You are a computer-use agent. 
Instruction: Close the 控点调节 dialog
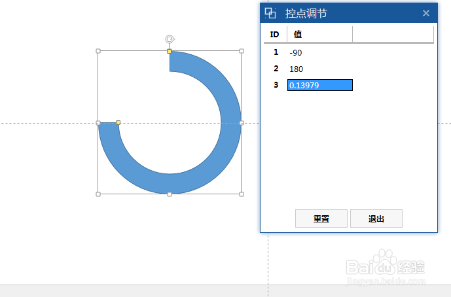(426, 13)
